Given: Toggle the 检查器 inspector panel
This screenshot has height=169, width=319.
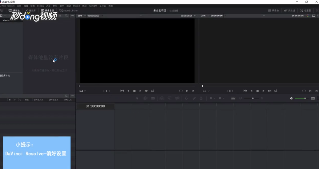Looking at the screenshot, I should pyautogui.click(x=305, y=10).
